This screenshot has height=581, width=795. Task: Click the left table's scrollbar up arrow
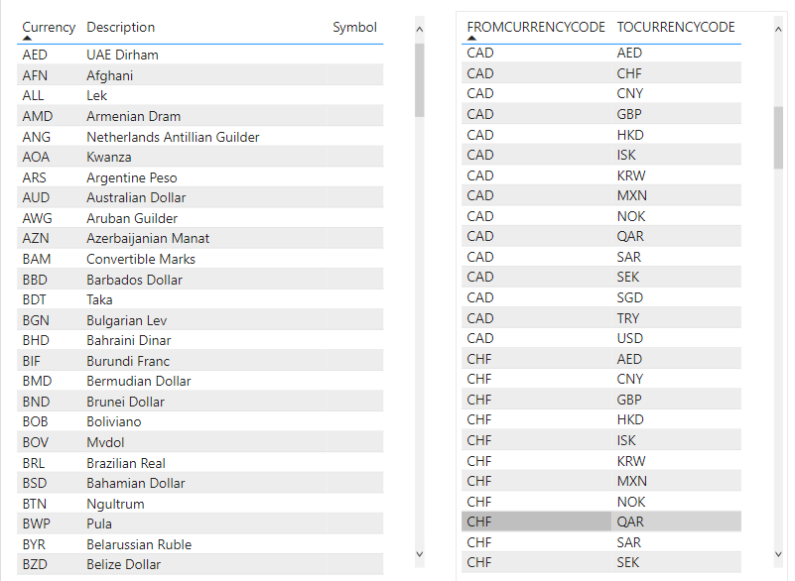click(420, 29)
